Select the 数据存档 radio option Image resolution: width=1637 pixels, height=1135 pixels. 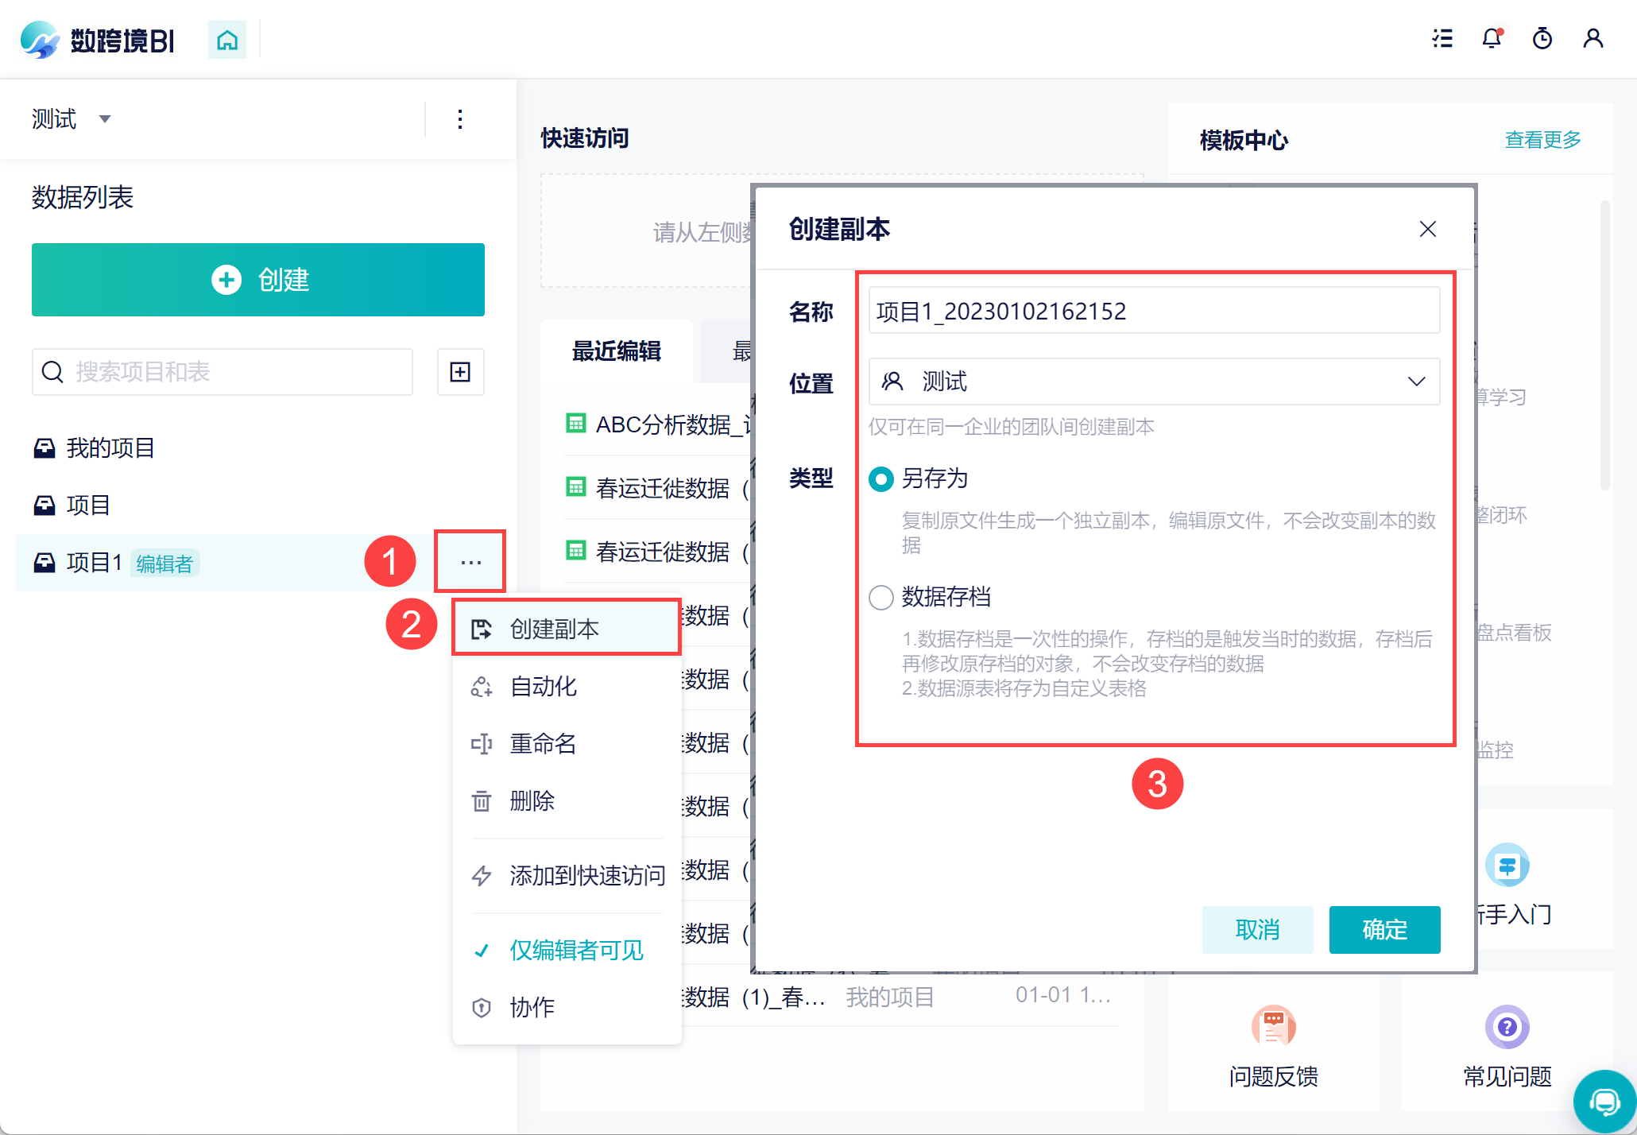click(x=881, y=597)
